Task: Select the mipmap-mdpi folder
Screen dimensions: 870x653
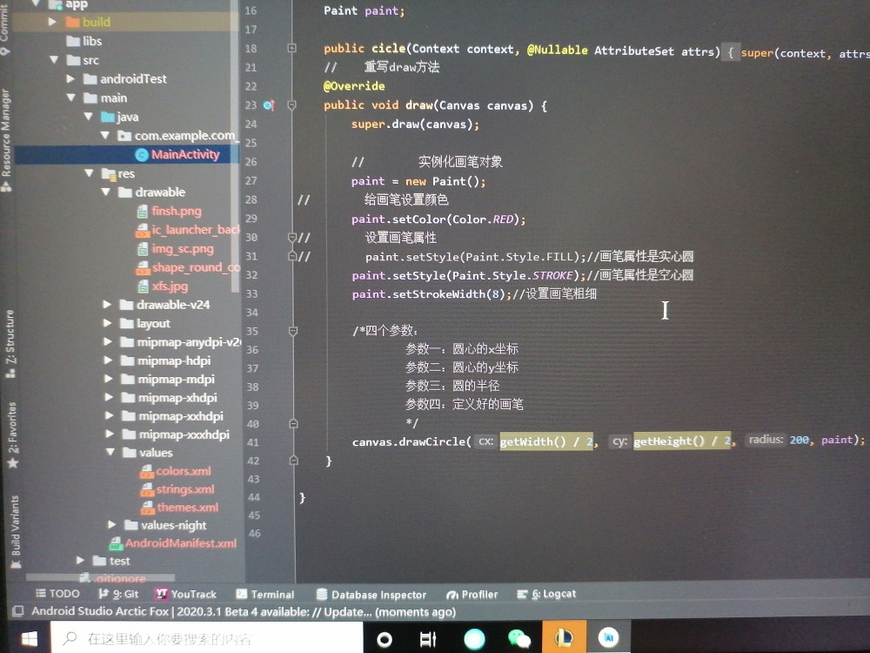Action: tap(168, 380)
